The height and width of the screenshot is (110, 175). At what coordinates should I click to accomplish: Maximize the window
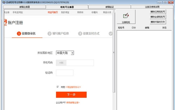pos(165,2)
